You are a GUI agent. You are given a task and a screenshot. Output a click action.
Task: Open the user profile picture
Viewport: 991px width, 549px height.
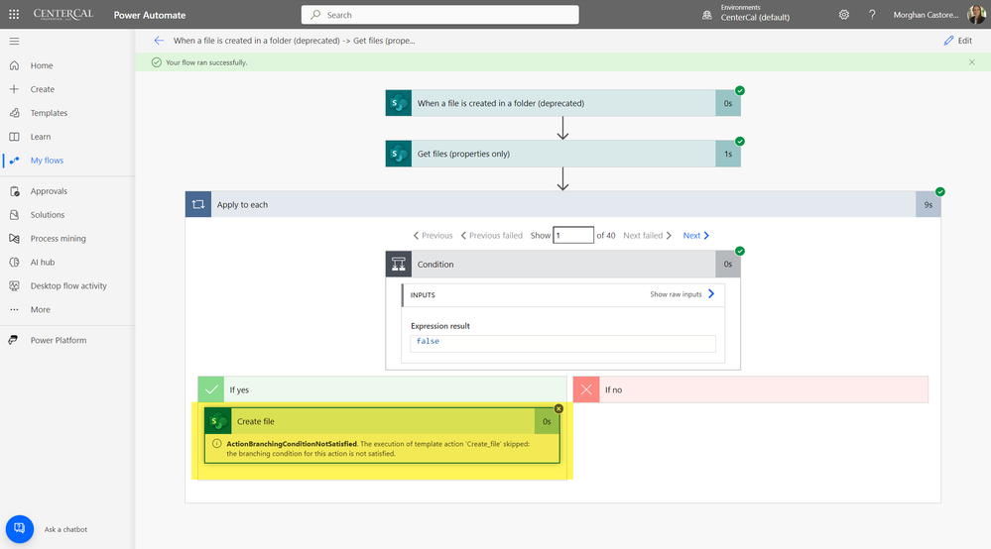(x=976, y=14)
